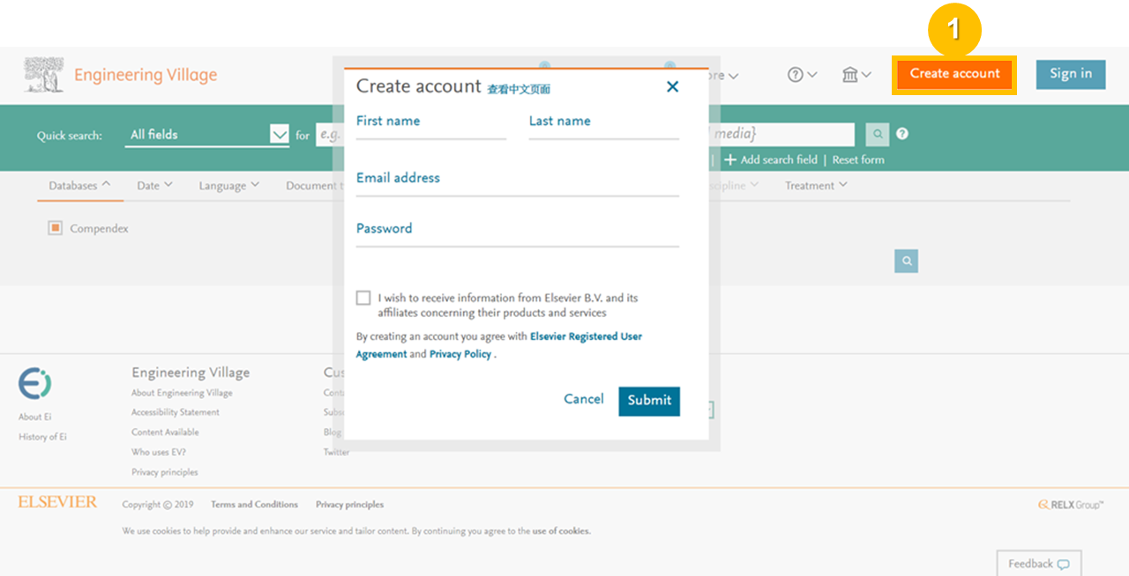This screenshot has height=576, width=1129.
Task: Click the quick search magnifier button
Action: click(877, 134)
